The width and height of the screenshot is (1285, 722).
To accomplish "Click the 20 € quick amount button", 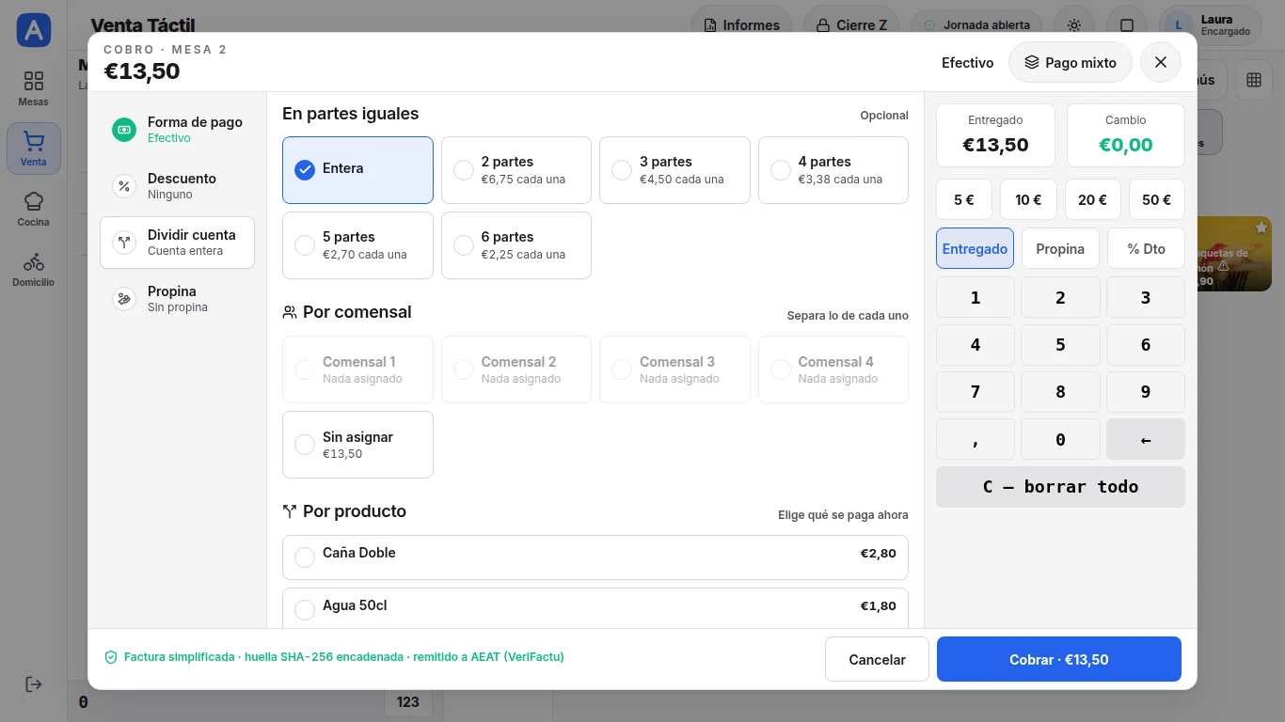I will pos(1093,199).
